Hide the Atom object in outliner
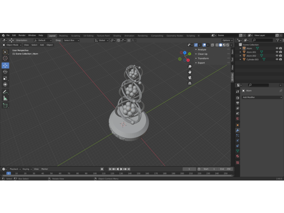284x213 pixels. click(277, 48)
